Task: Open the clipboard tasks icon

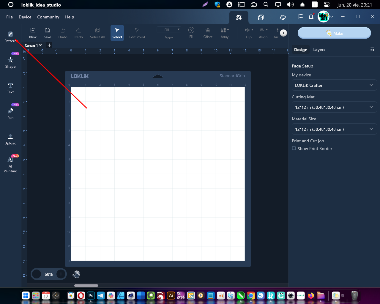Action: pos(301,17)
